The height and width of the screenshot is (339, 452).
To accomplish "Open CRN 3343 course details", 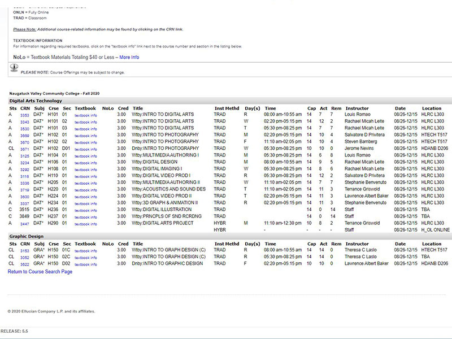I will point(25,122).
